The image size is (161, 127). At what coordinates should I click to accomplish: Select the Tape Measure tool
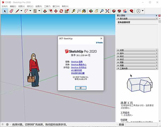[74, 11]
